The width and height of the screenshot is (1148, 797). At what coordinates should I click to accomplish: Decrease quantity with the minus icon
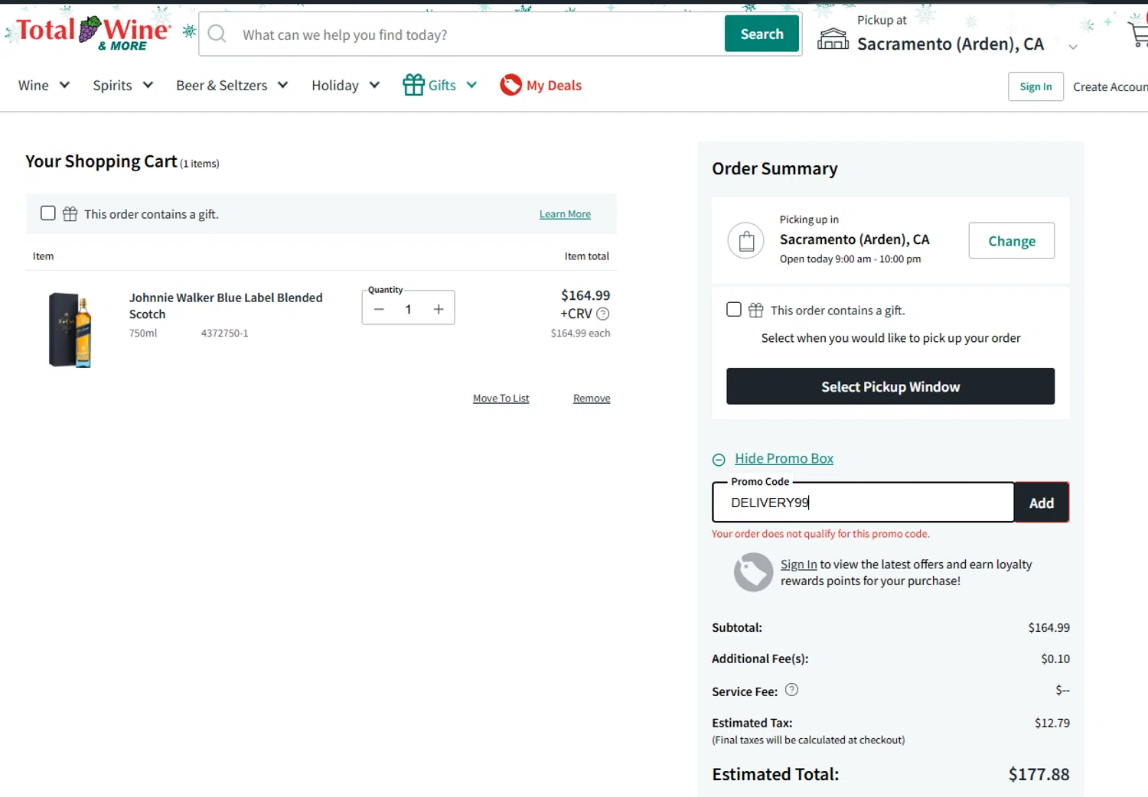click(379, 309)
